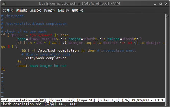Close the VIM terminal window
Viewport: 170px width, 107px height.
pos(166,4)
